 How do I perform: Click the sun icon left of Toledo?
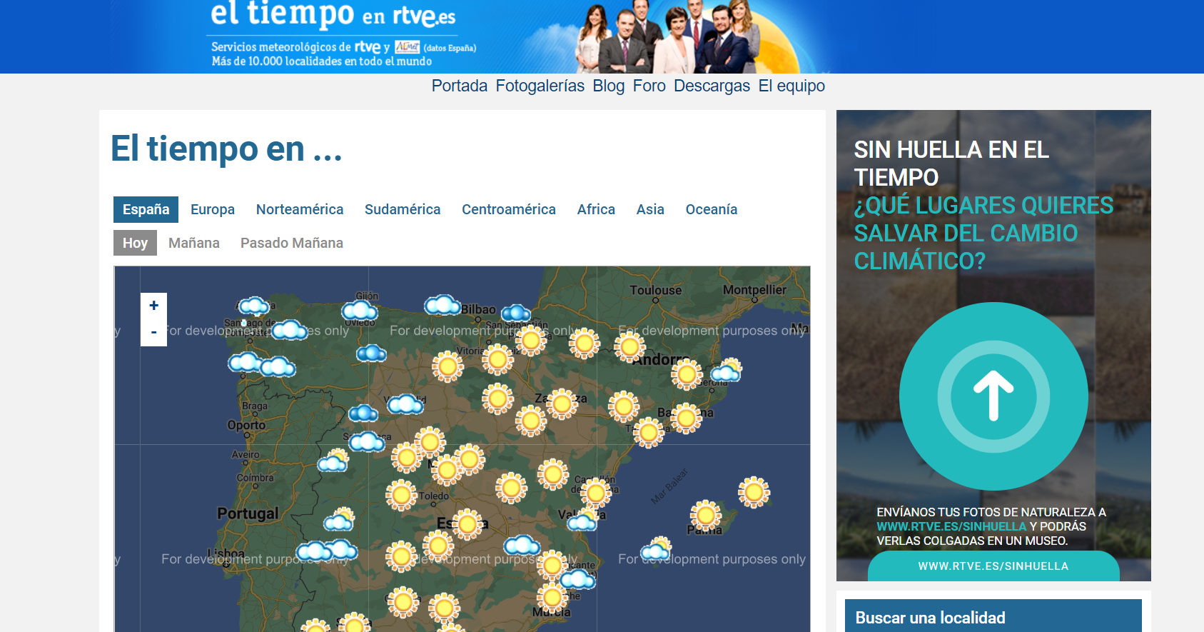tap(401, 494)
